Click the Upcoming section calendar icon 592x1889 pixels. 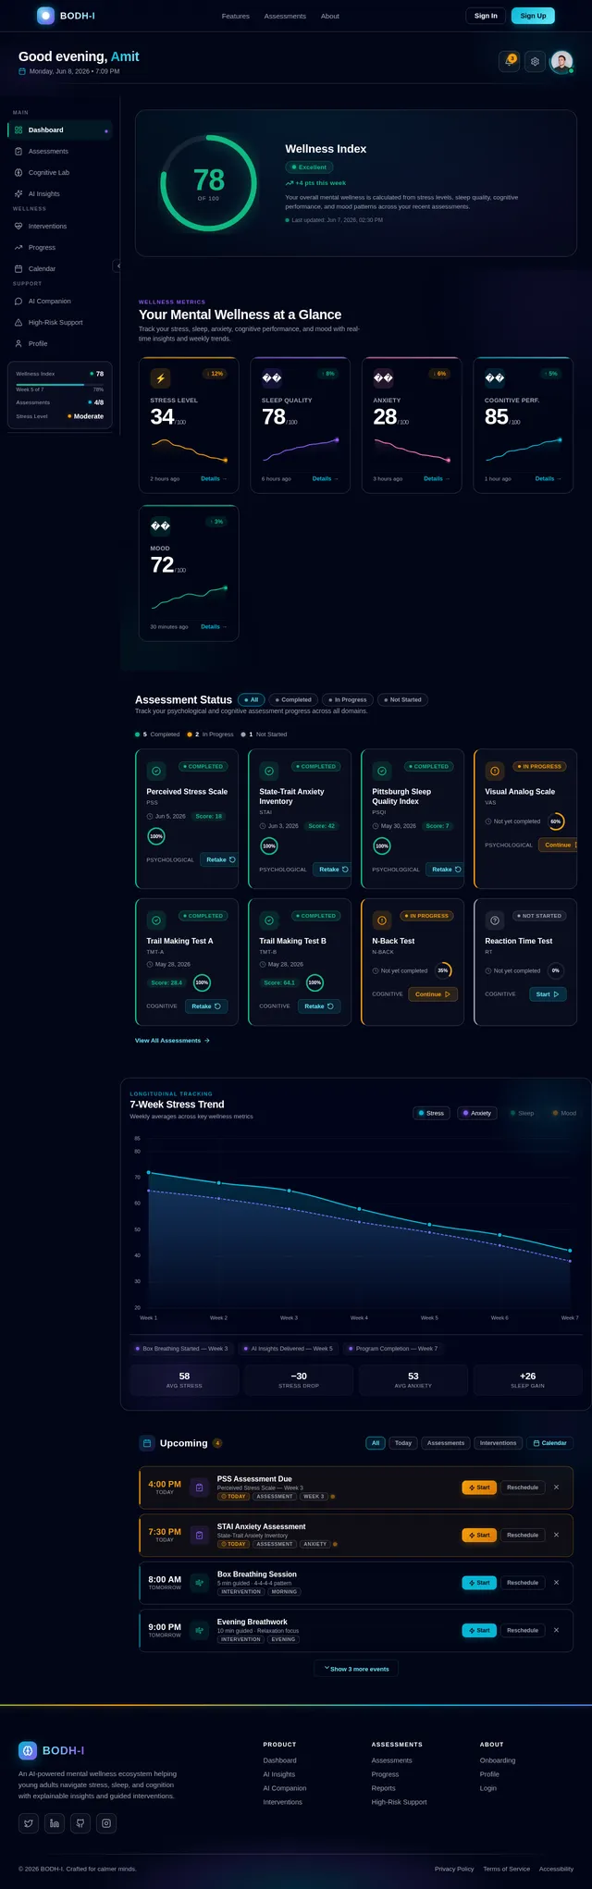click(x=146, y=1442)
